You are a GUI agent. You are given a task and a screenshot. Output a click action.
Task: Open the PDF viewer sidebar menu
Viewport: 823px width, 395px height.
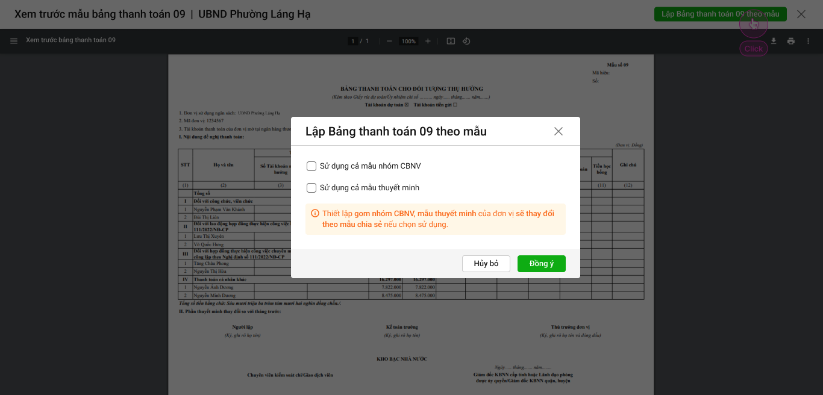point(14,41)
